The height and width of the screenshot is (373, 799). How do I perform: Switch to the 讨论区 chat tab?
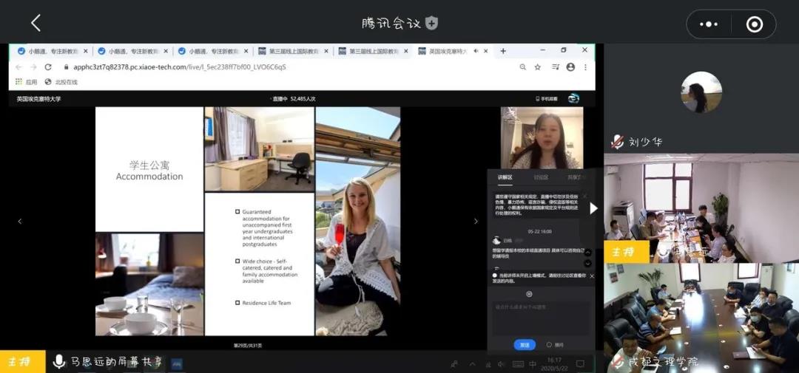pyautogui.click(x=541, y=177)
